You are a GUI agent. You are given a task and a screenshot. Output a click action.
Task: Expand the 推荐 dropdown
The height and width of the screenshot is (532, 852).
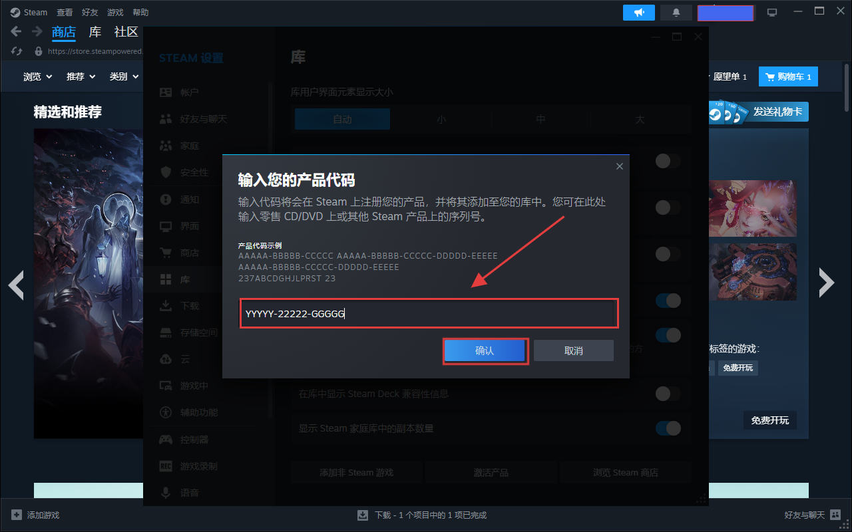(x=81, y=76)
